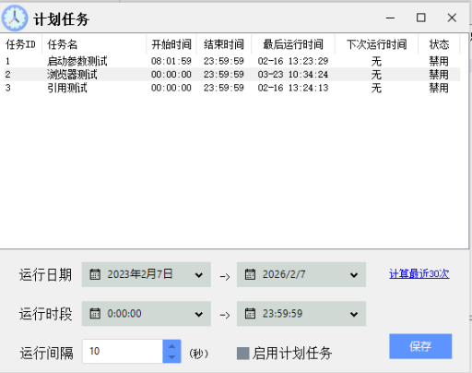Click last run time 03-23 10:34:24
Screen dimensions: 472x373
pyautogui.click(x=293, y=74)
